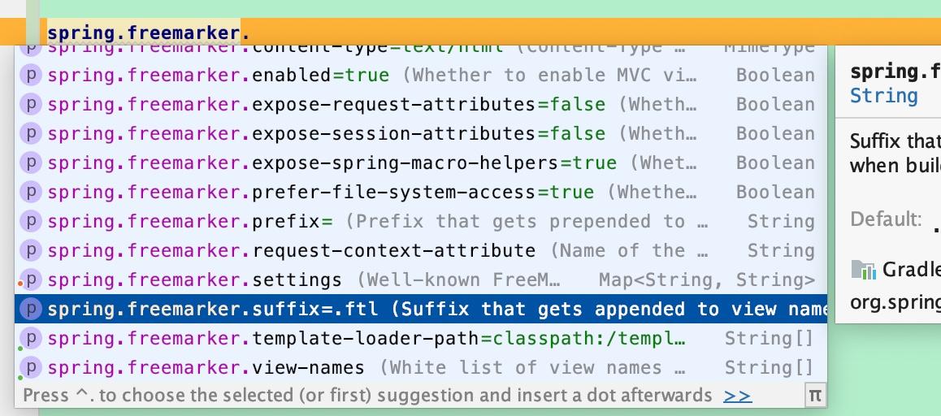Click the property icon beside spring.freemarker.enabled
Image resolution: width=941 pixels, height=416 pixels.
click(x=31, y=75)
